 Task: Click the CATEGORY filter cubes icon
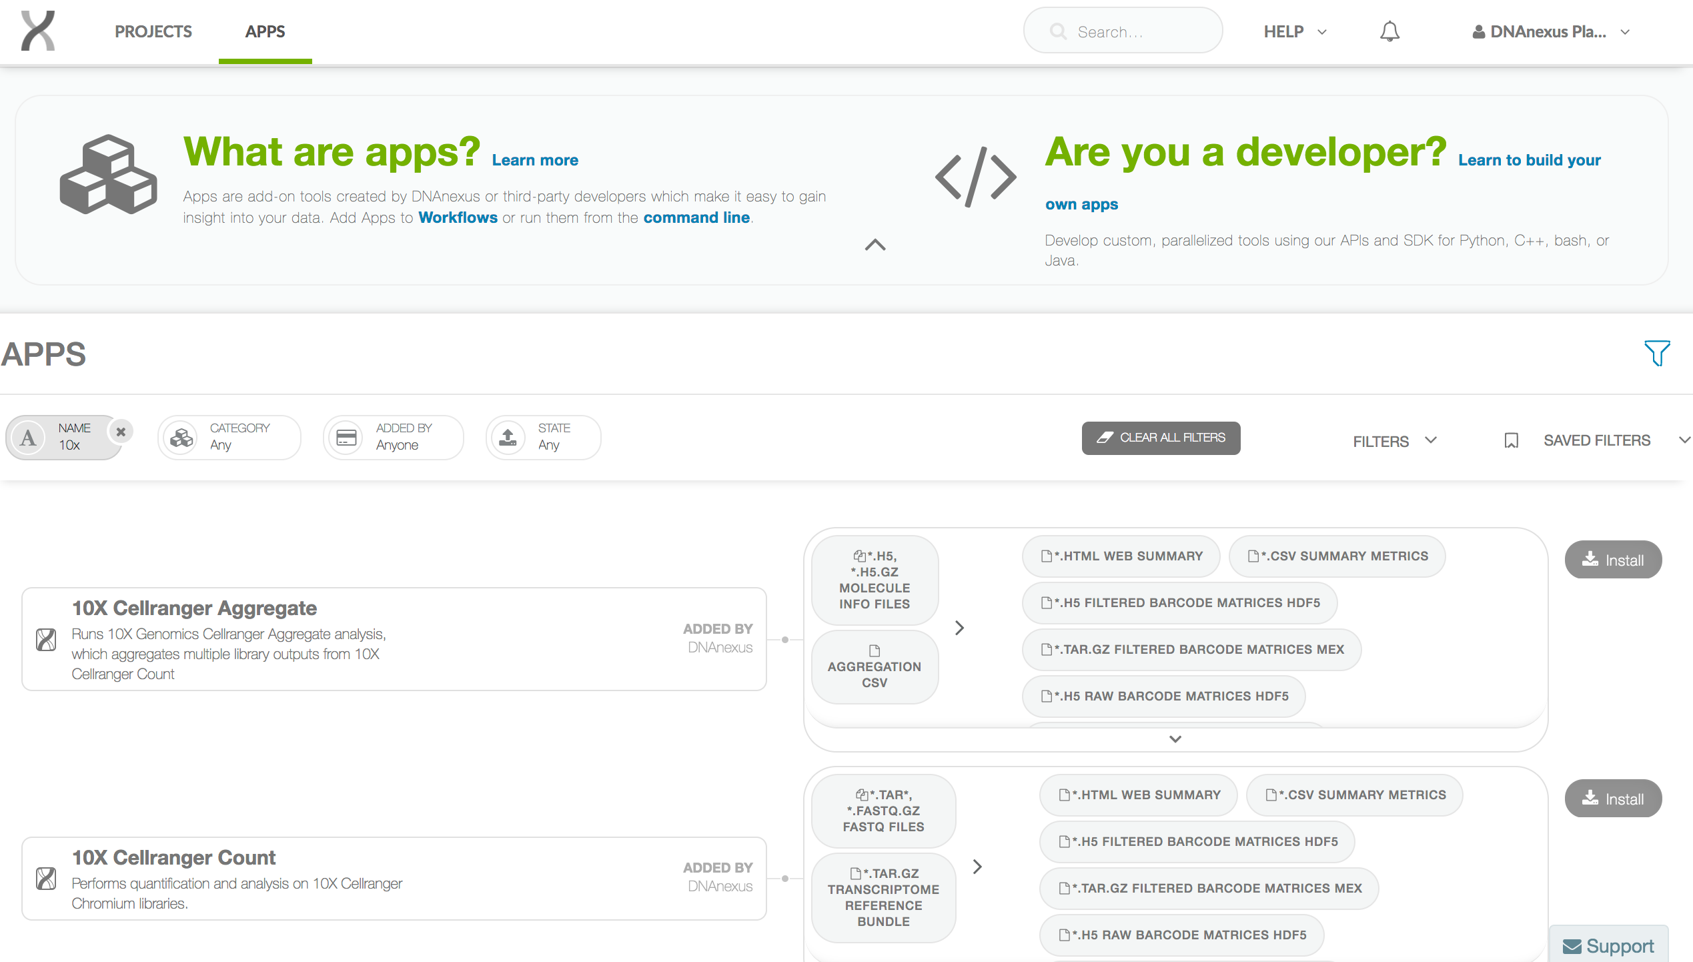tap(181, 438)
